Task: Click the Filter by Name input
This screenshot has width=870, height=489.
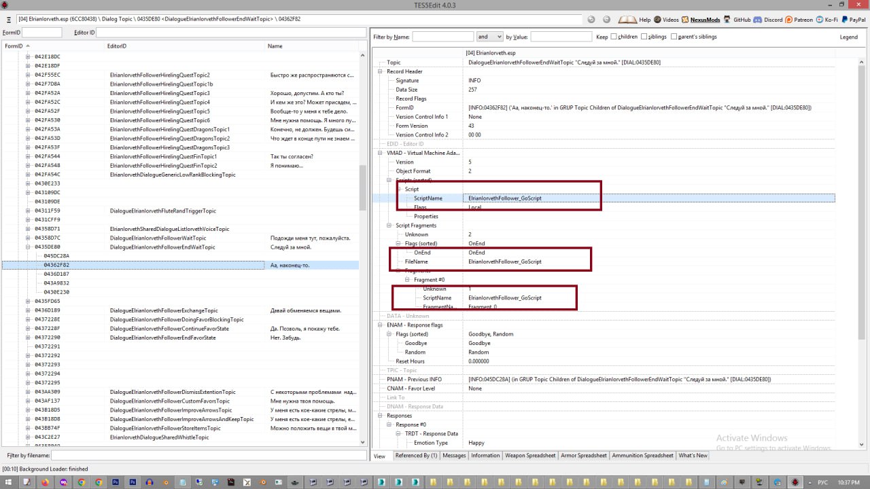Action: coord(442,37)
